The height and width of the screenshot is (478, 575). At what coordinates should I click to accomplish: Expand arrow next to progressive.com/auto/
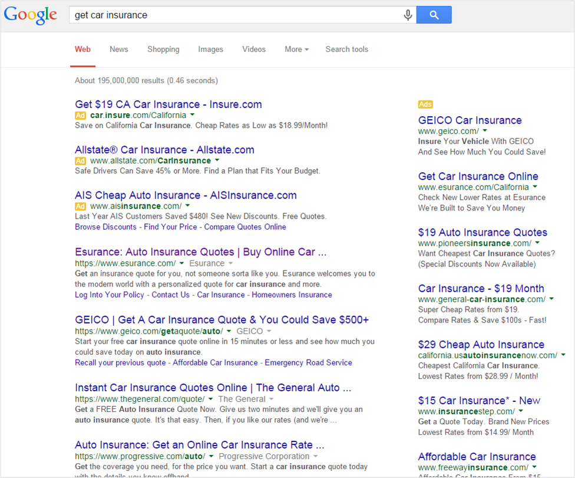tap(211, 456)
